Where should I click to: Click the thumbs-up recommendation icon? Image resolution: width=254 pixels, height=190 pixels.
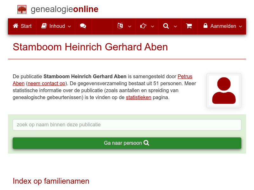[143, 26]
